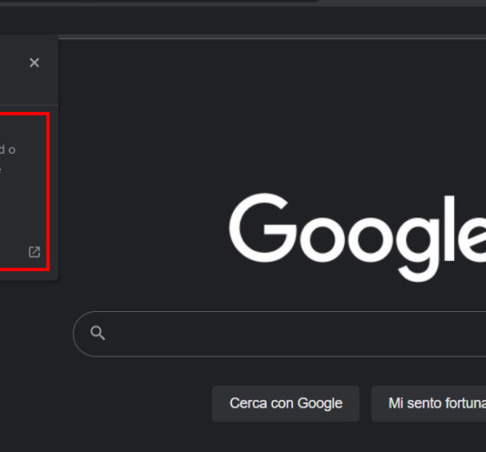Click the dark browser toolbar strip above the page
Viewport: 486px width, 452px height.
click(x=243, y=21)
